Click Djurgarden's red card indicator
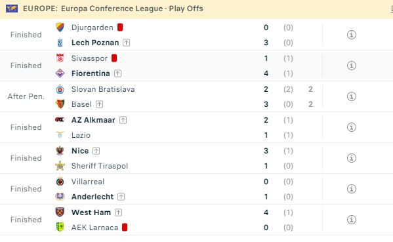This screenshot has width=393, height=242. 120,28
